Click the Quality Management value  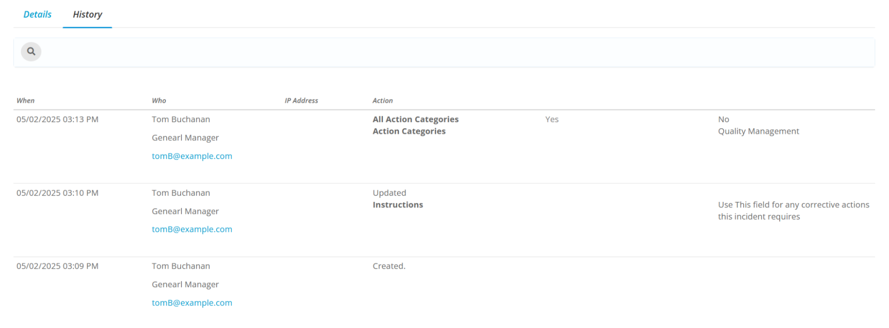coord(758,131)
